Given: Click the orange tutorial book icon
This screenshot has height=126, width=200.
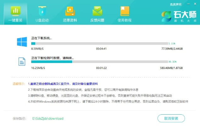Looking at the screenshot, I should click(x=125, y=11).
